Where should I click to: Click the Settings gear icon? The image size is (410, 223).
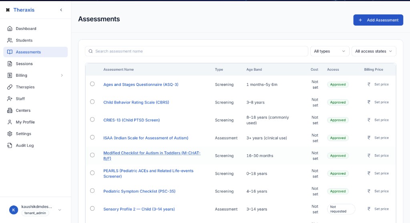[x=10, y=134]
